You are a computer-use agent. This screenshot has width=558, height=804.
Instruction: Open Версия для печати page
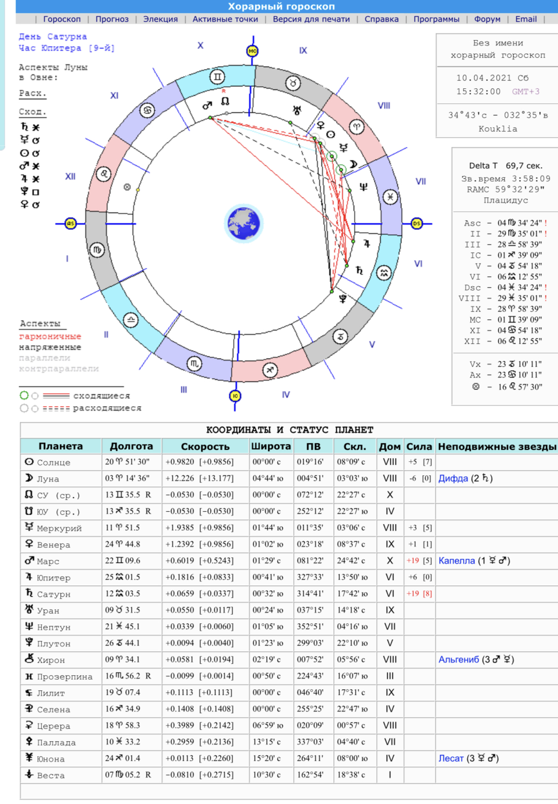(311, 19)
